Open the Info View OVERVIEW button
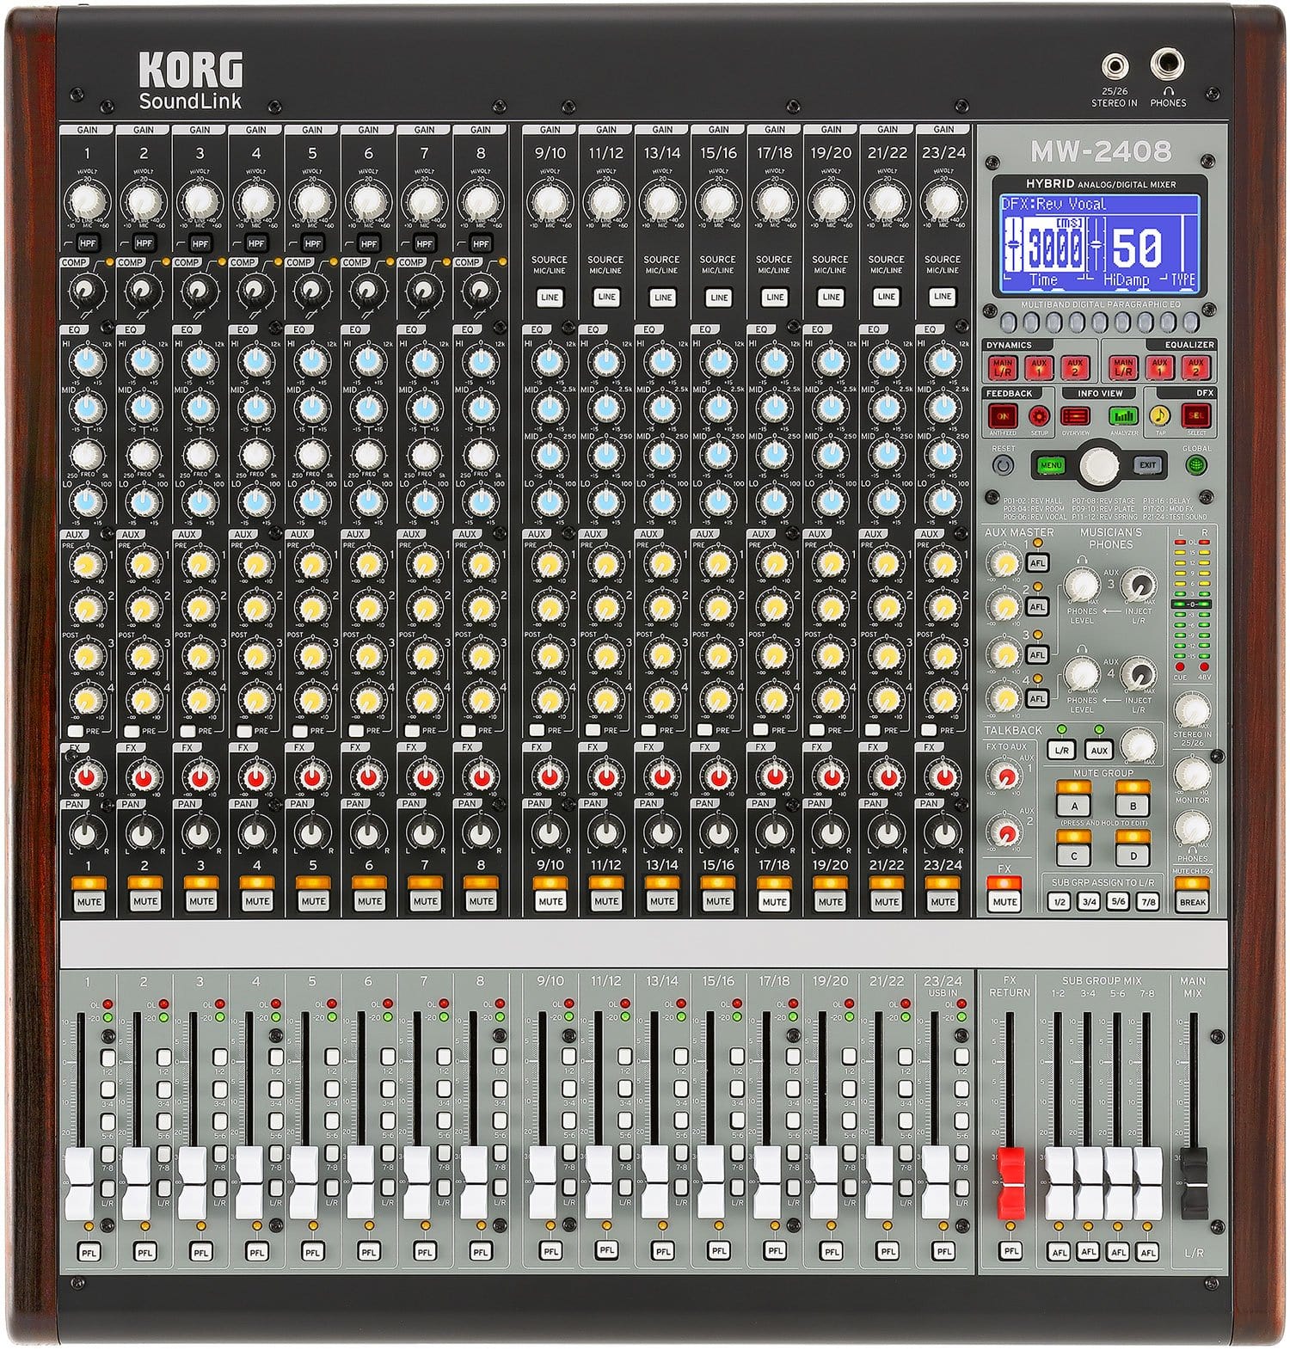Screen dimensions: 1290x1350 1076,416
